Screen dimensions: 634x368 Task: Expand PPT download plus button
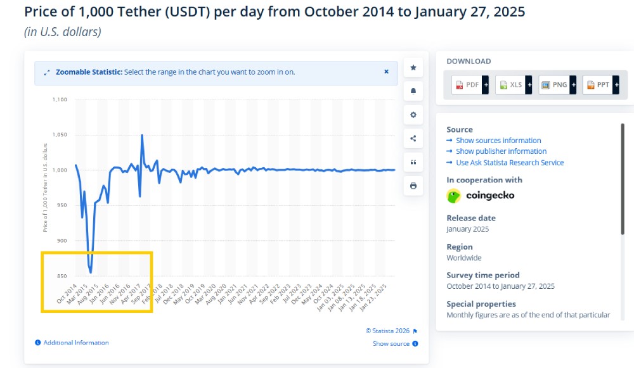click(616, 85)
